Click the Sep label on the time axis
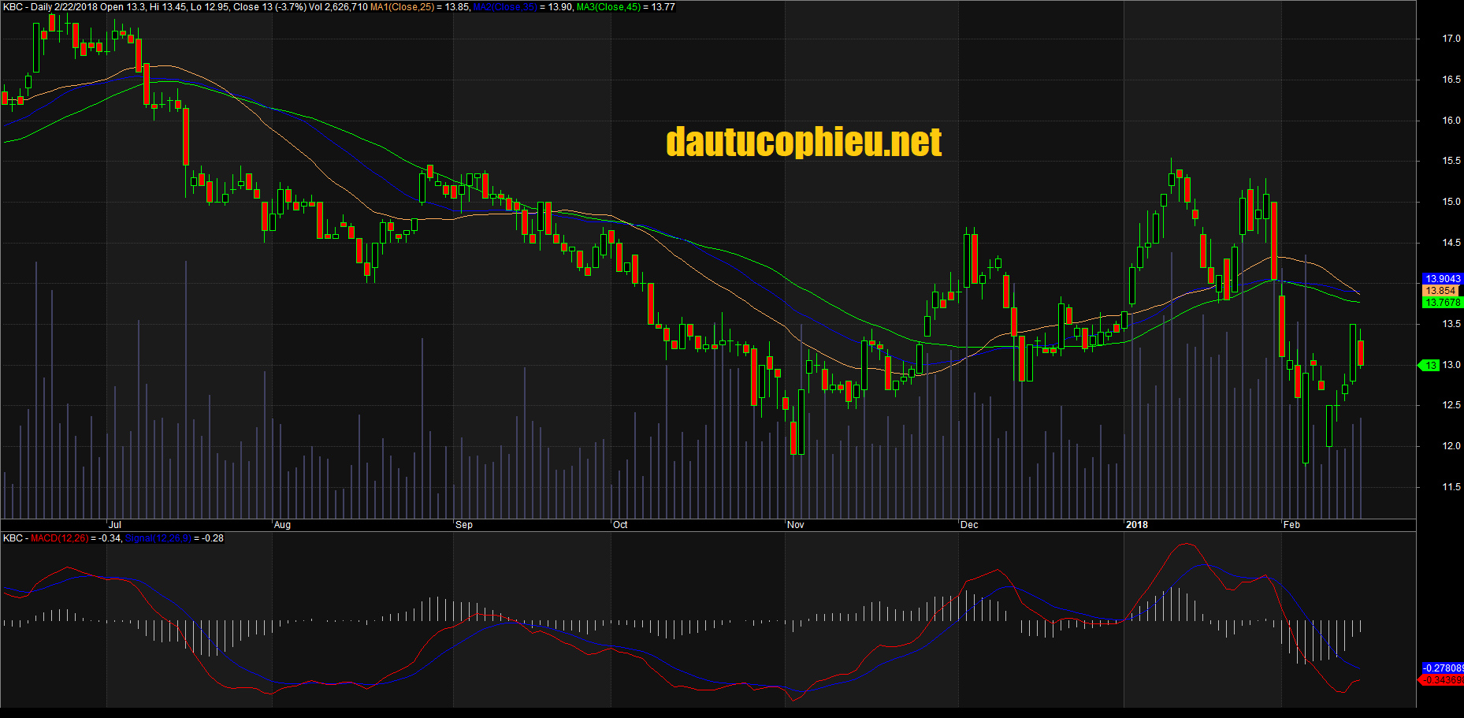The width and height of the screenshot is (1464, 718). coord(464,525)
